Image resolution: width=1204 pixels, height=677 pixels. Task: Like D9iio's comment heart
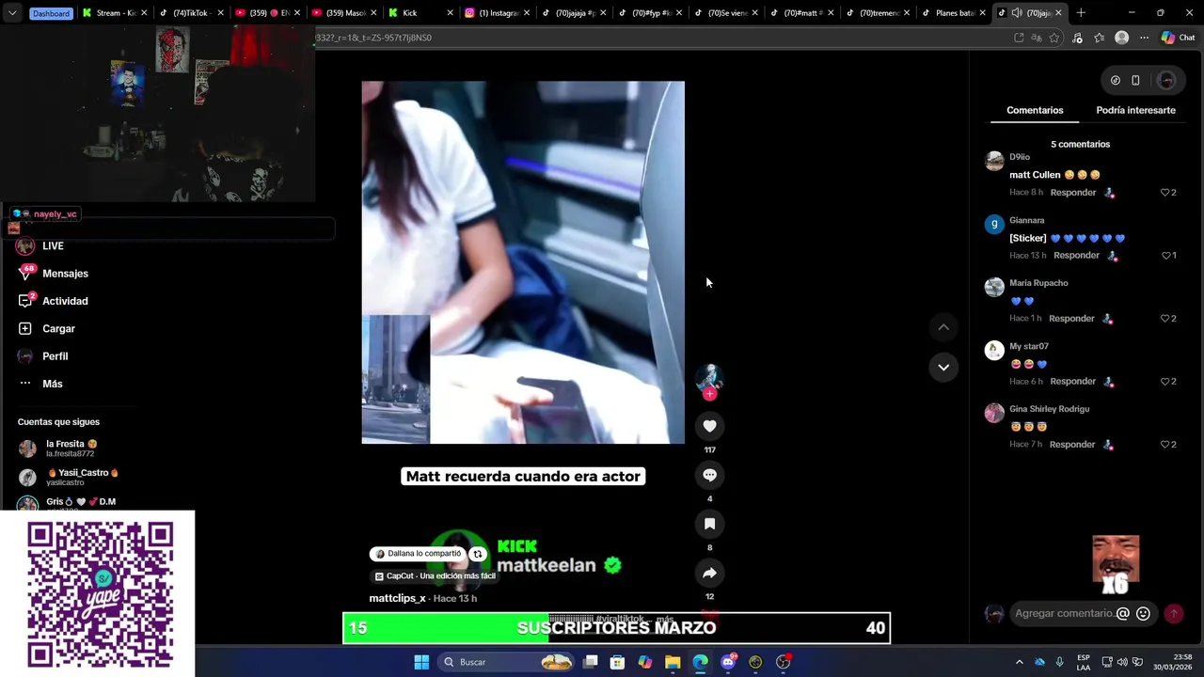coord(1164,193)
